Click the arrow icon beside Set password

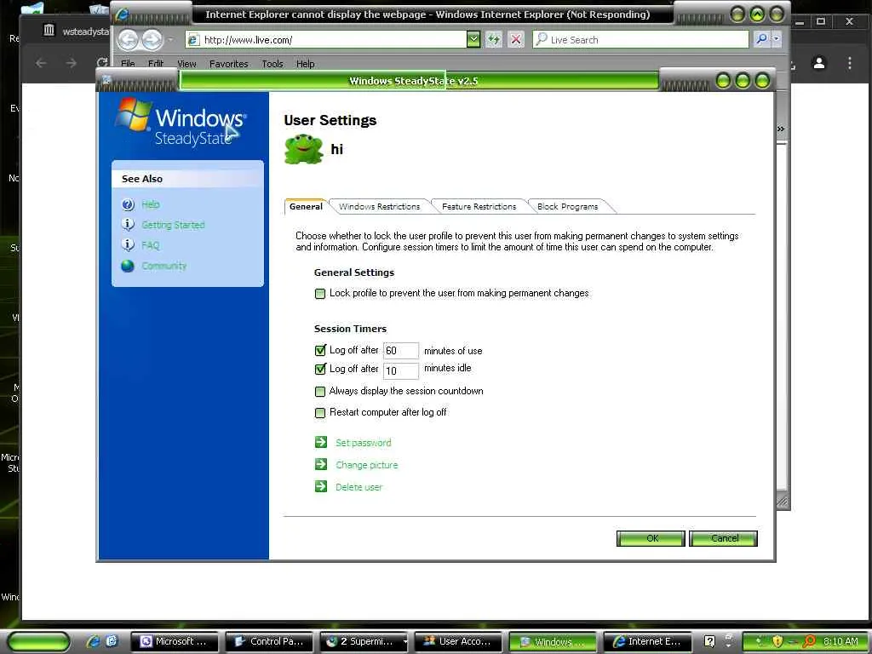click(x=321, y=442)
